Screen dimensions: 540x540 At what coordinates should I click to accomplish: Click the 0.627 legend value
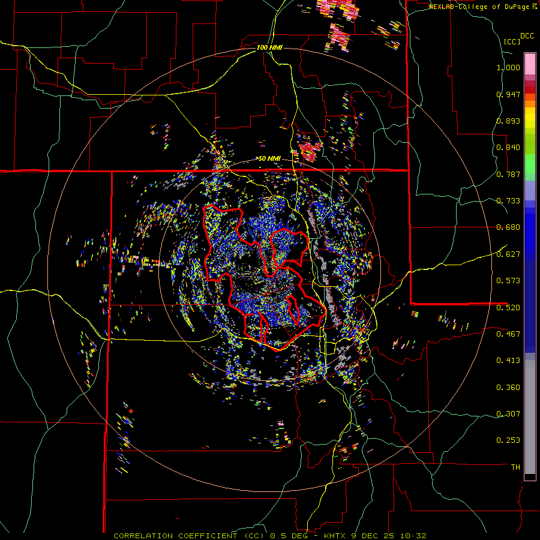point(508,254)
